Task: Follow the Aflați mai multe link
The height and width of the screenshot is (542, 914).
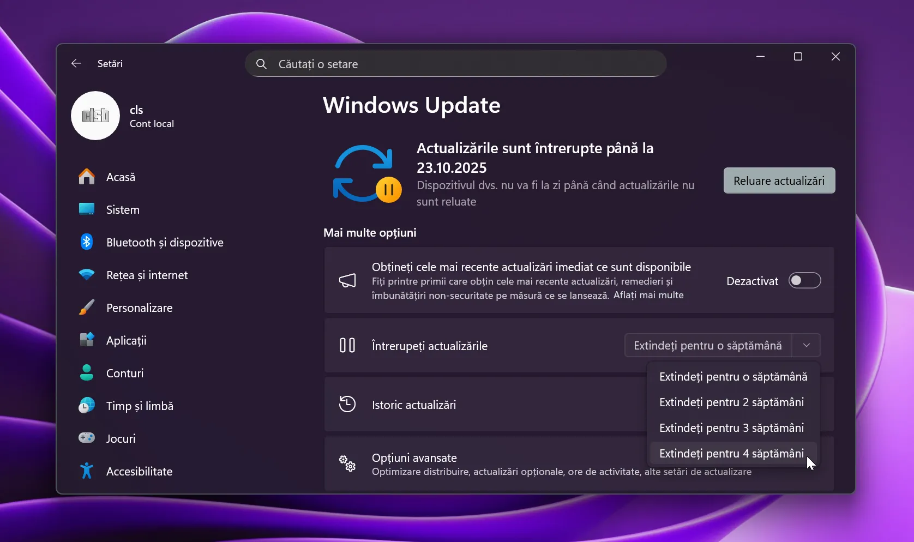Action: 648,296
